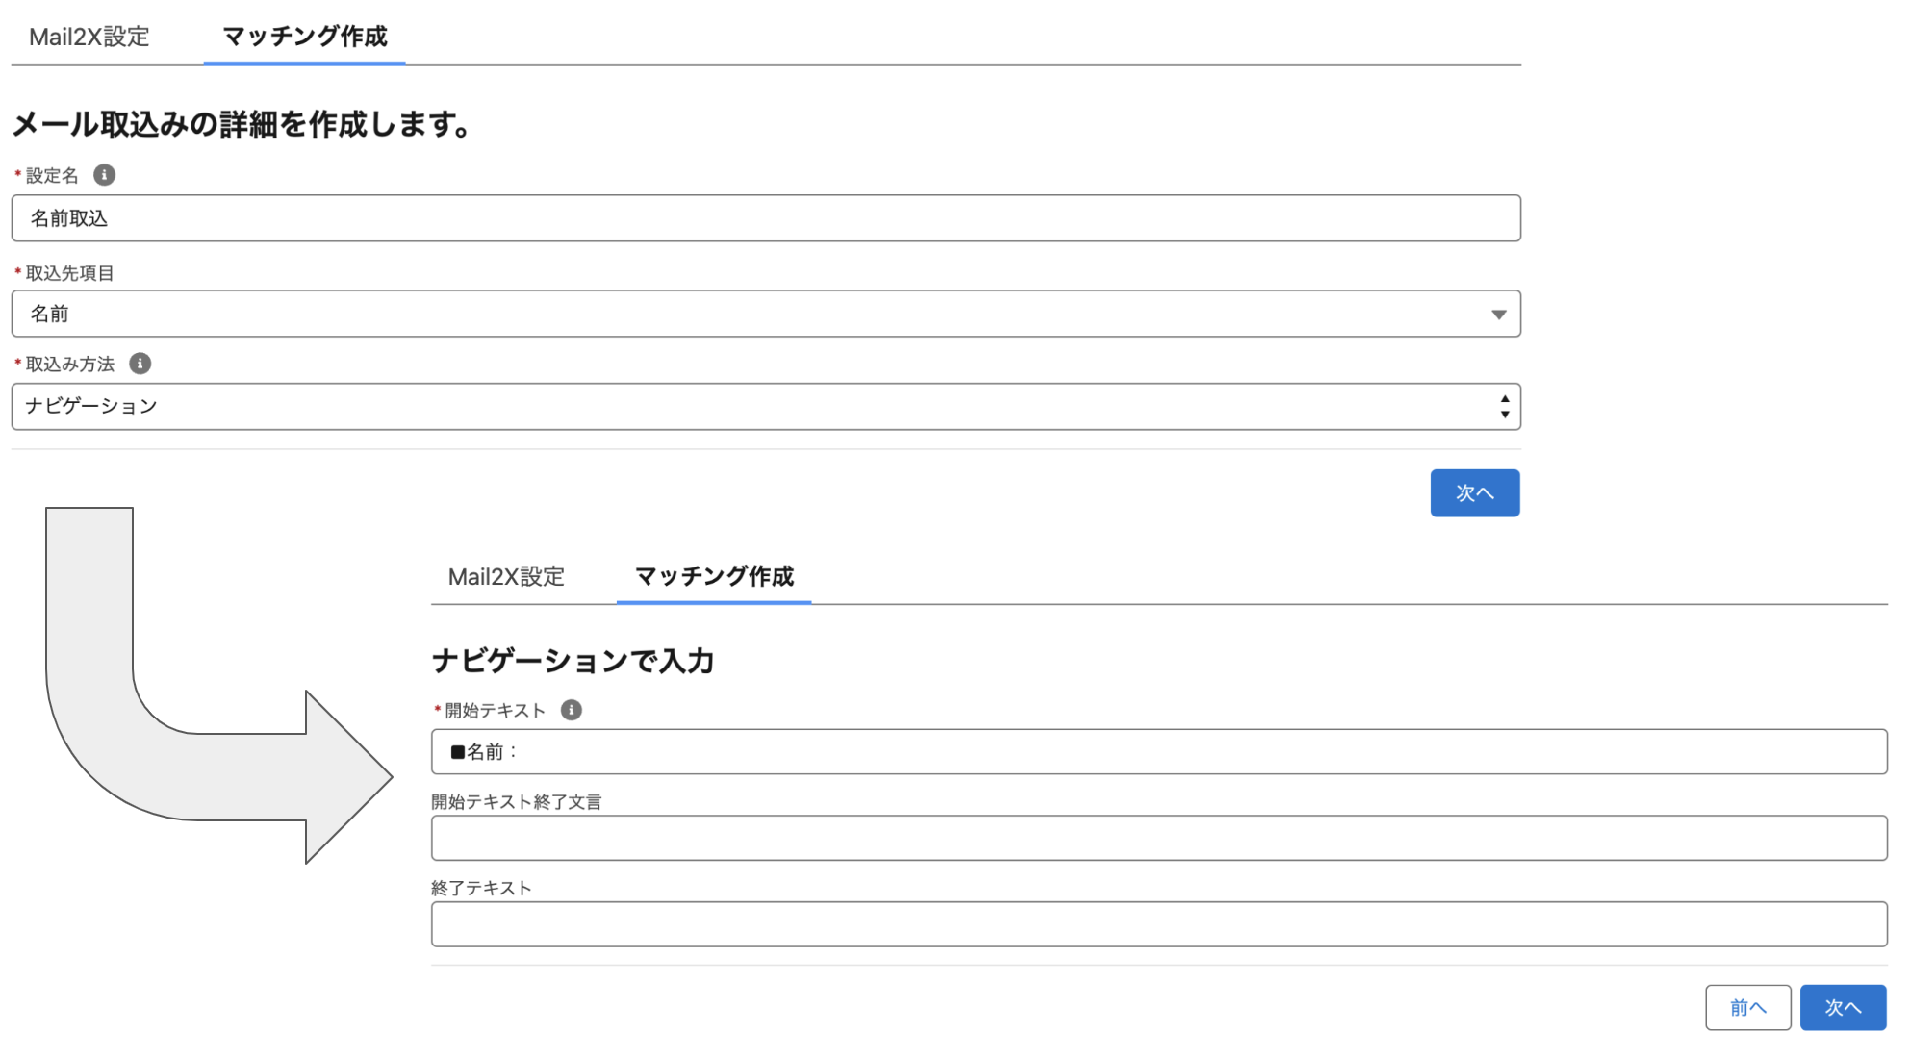Click 次へ button in upper form
This screenshot has height=1058, width=1909.
tap(1475, 493)
